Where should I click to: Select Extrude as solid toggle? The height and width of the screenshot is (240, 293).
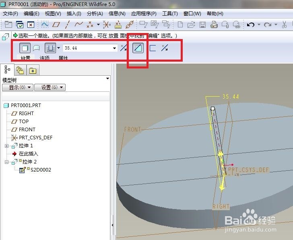tap(25, 48)
